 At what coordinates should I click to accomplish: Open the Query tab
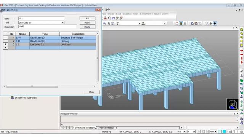click(x=165, y=14)
